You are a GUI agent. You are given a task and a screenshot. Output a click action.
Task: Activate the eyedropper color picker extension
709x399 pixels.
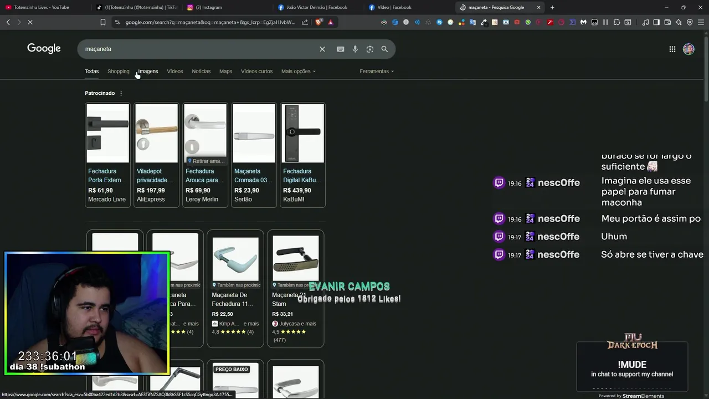484,22
